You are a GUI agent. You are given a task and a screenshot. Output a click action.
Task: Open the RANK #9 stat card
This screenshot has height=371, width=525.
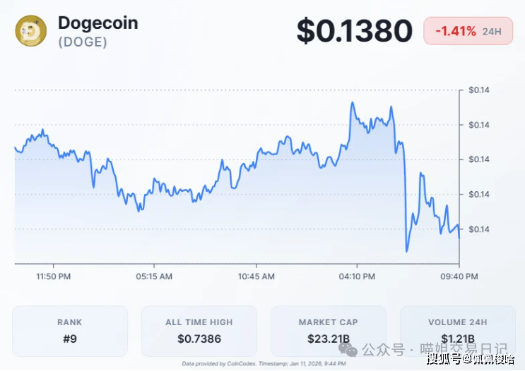click(70, 331)
